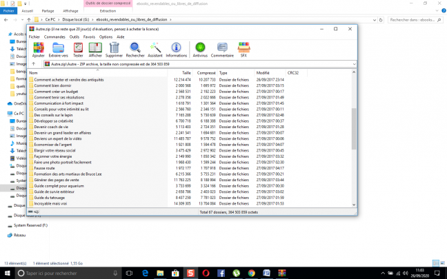
Task: Show archive Informations icon
Action: click(177, 50)
